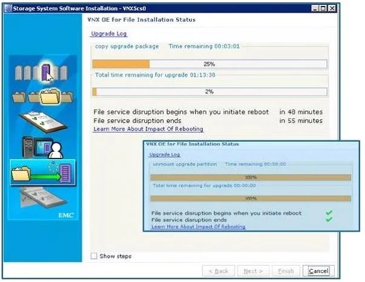The height and width of the screenshot is (282, 365).
Task: Open Upgrade Log link in the inset panel
Action: tap(165, 154)
